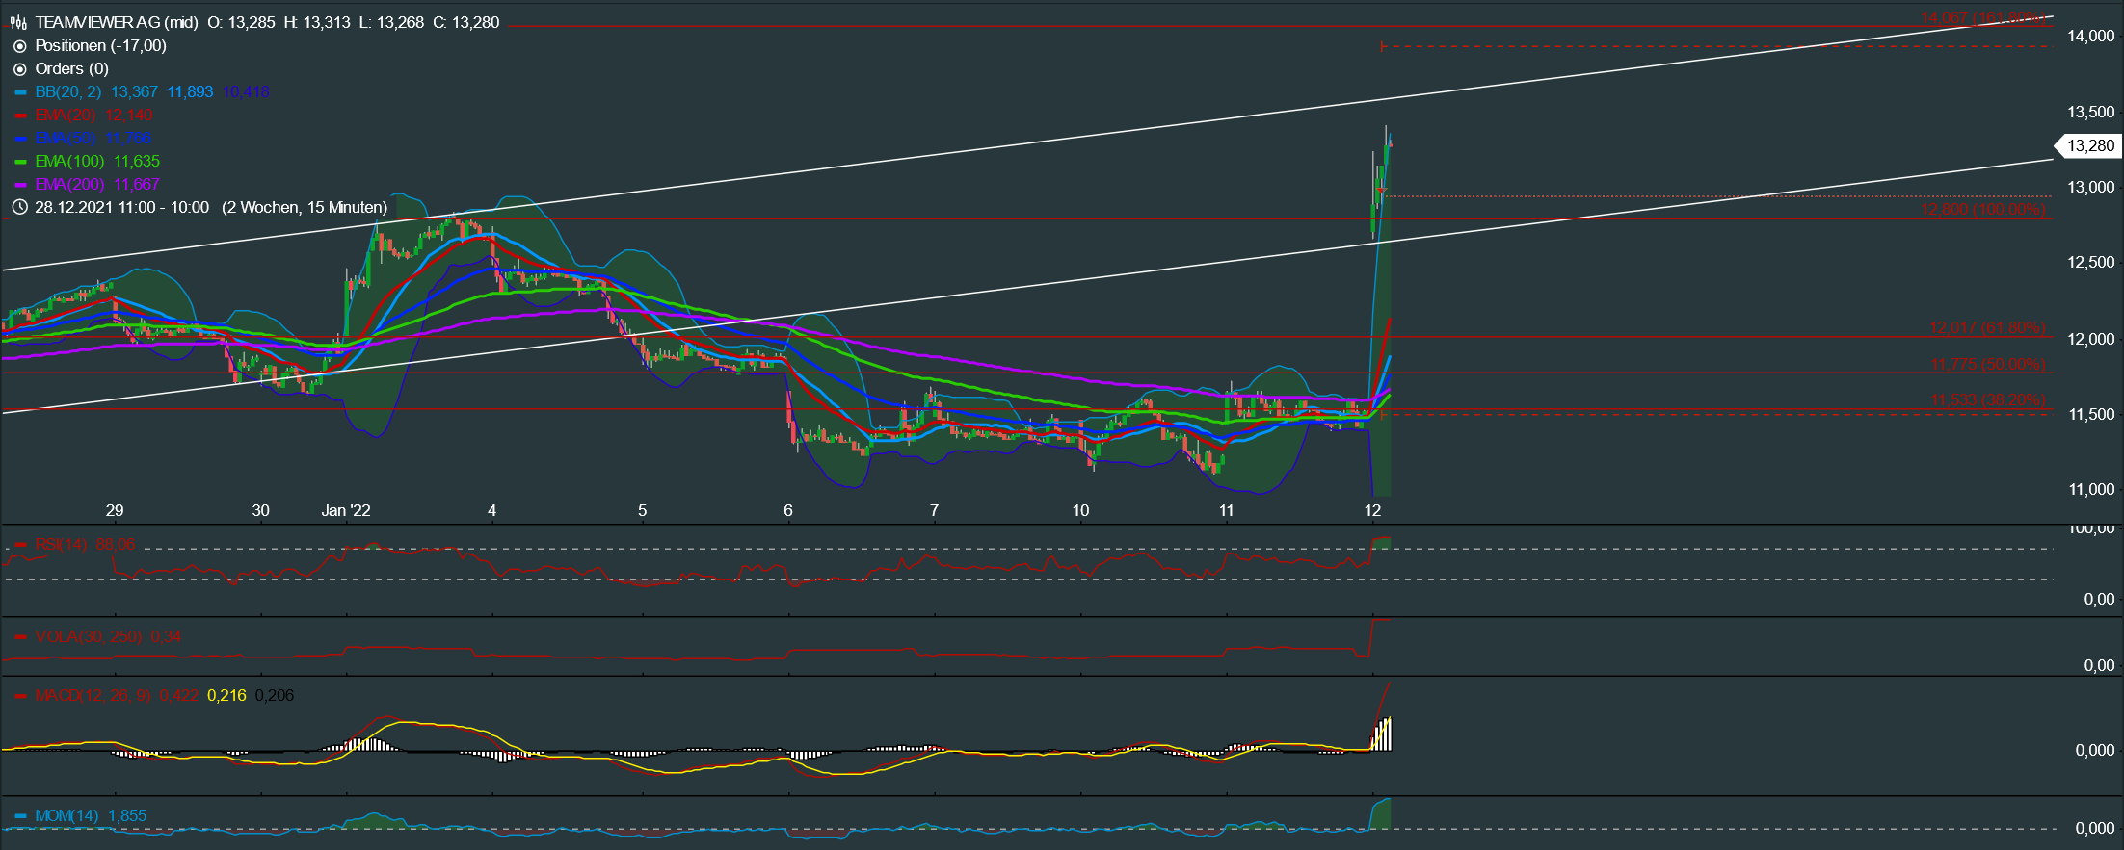Click the clock icon next to the date range
Screen dimensions: 2124x850
click(19, 207)
